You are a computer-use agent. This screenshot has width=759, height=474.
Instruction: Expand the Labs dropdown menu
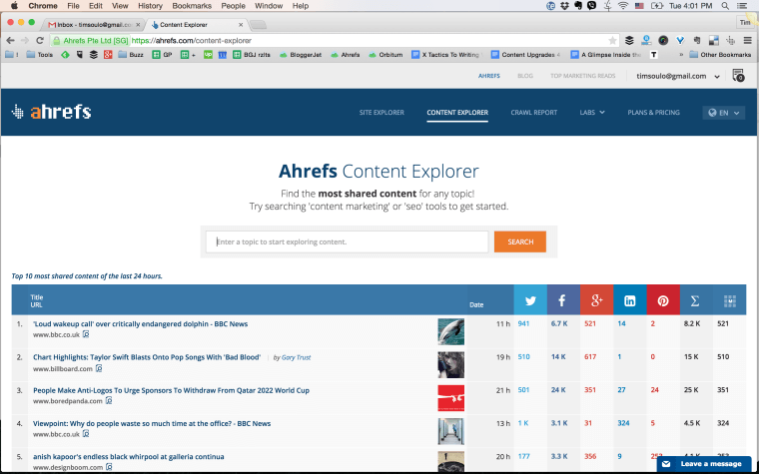point(592,113)
